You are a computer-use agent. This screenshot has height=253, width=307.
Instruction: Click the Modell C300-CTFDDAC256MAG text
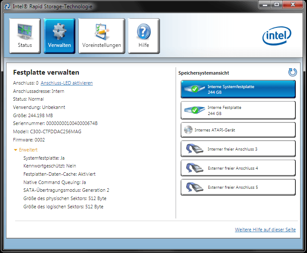(x=47, y=131)
